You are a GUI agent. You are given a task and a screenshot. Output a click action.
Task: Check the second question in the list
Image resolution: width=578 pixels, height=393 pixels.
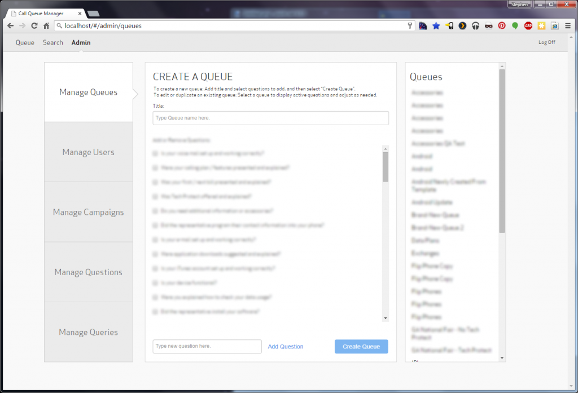155,167
